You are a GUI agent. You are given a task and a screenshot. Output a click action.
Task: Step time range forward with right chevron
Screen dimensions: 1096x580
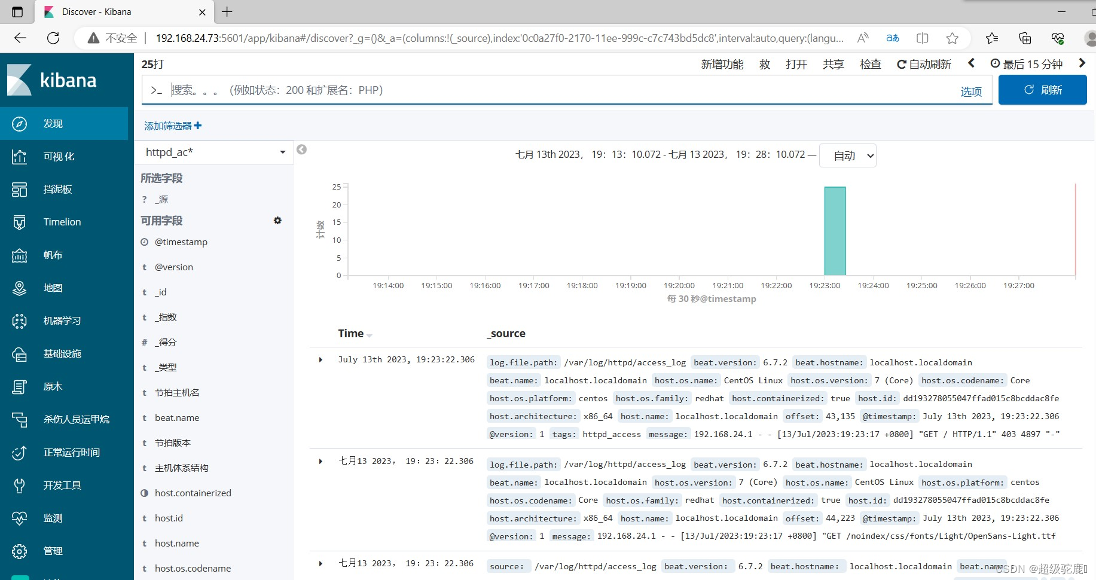[1082, 63]
